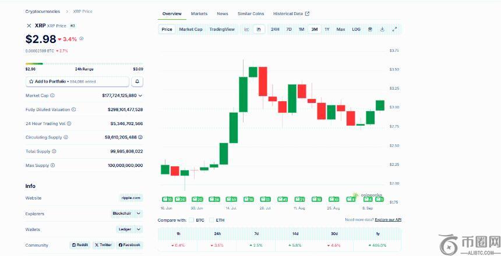Click the price alert bell icon
Image resolution: width=501 pixels, height=256 pixels.
pyautogui.click(x=137, y=81)
